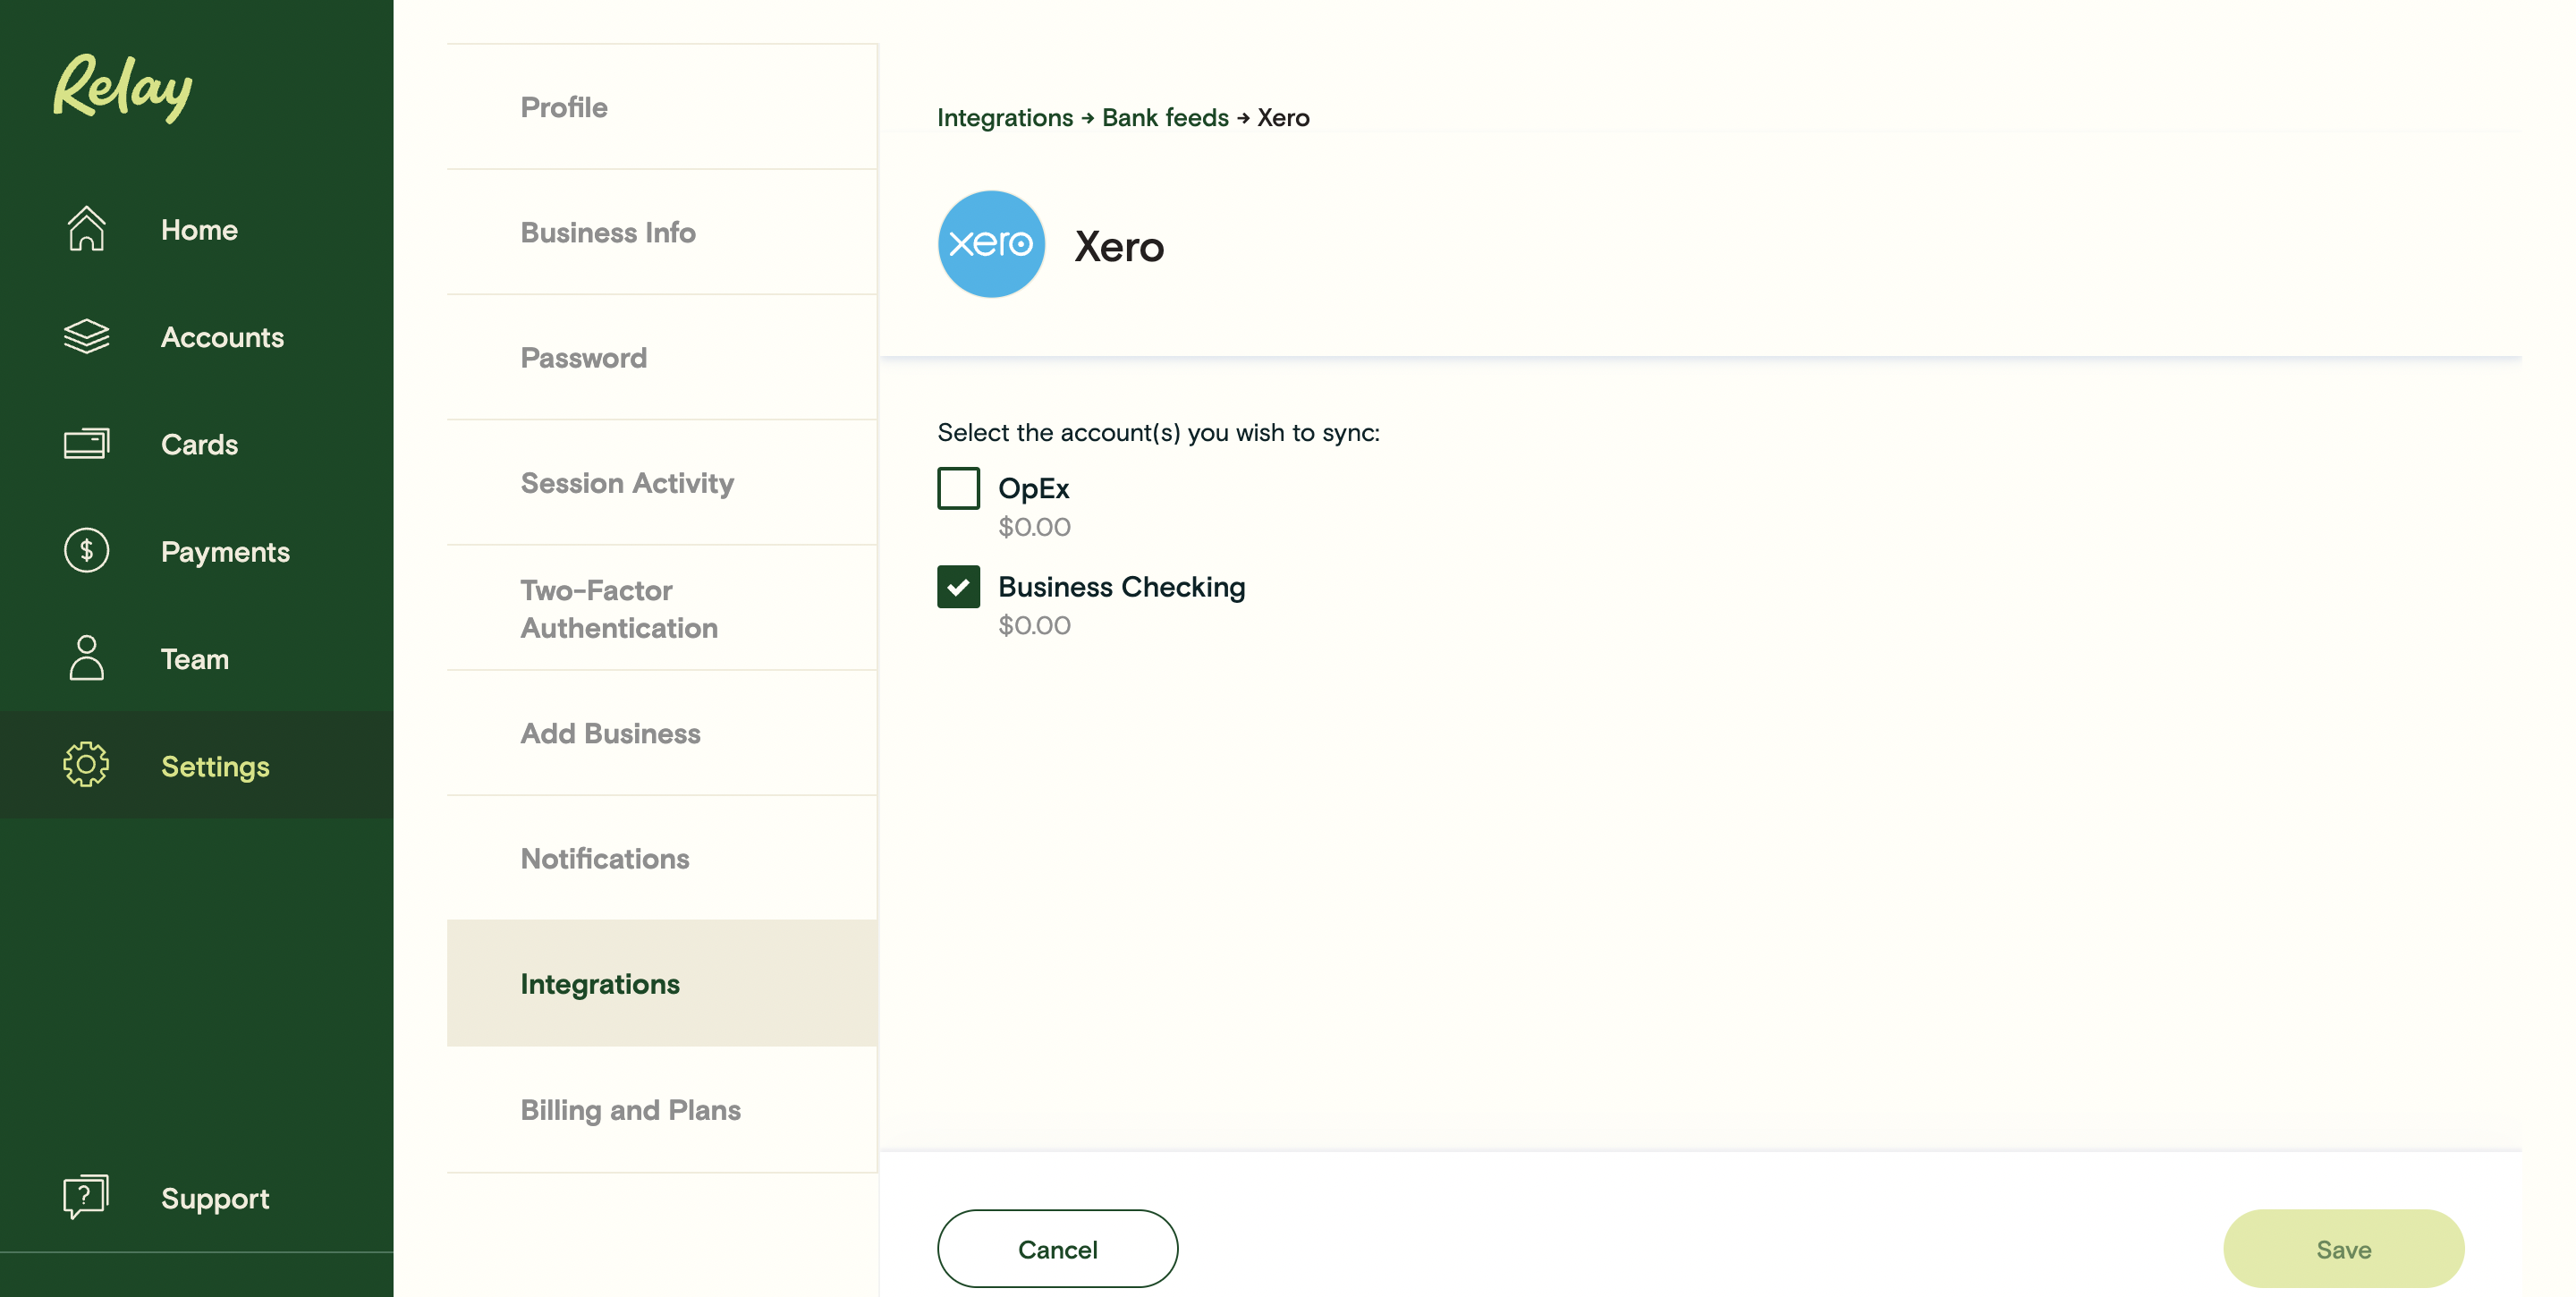Open Payments in sidebar

pyautogui.click(x=197, y=551)
